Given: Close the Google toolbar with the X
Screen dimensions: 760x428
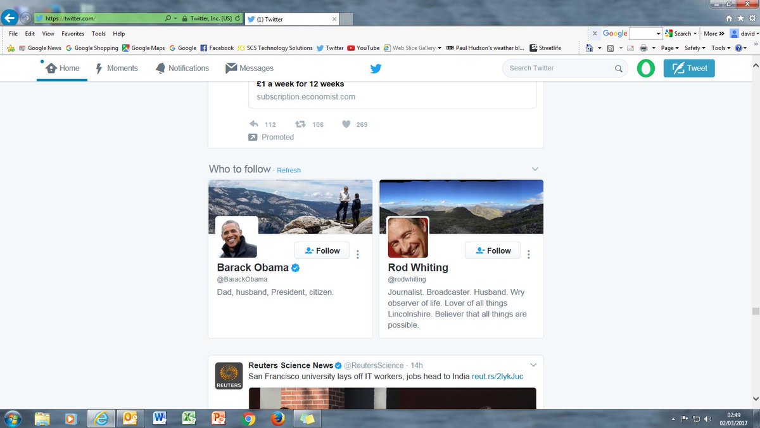Looking at the screenshot, I should click(x=594, y=34).
